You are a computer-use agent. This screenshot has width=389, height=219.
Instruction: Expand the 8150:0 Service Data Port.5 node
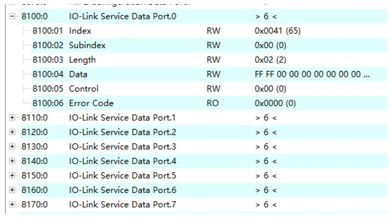click(x=12, y=175)
